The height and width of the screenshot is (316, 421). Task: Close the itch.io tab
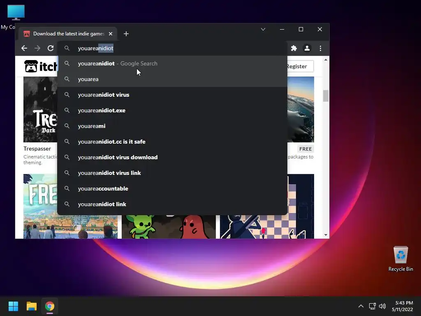[111, 34]
